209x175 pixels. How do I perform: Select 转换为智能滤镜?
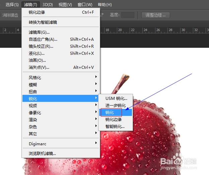pos(61,22)
